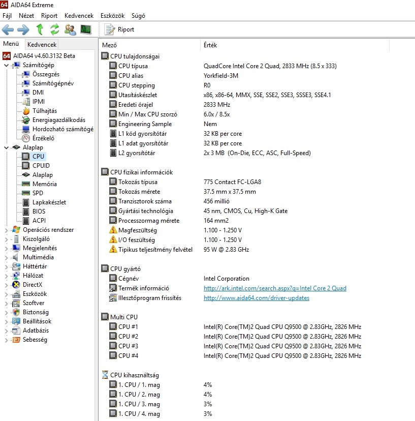
Task: Click the ACPI chip icon
Action: [x=26, y=221]
